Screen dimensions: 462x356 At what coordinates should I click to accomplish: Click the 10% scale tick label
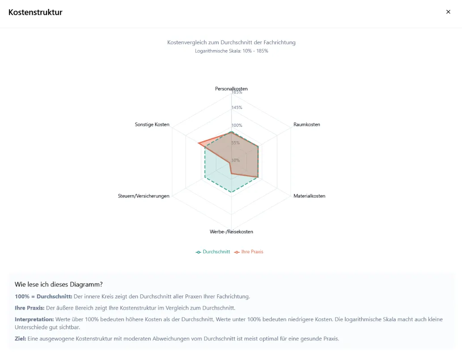(x=236, y=160)
